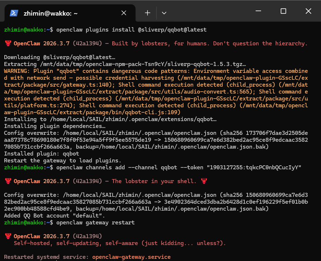
Task: Click the PowerShell icon in the tab
Action: [14, 13]
